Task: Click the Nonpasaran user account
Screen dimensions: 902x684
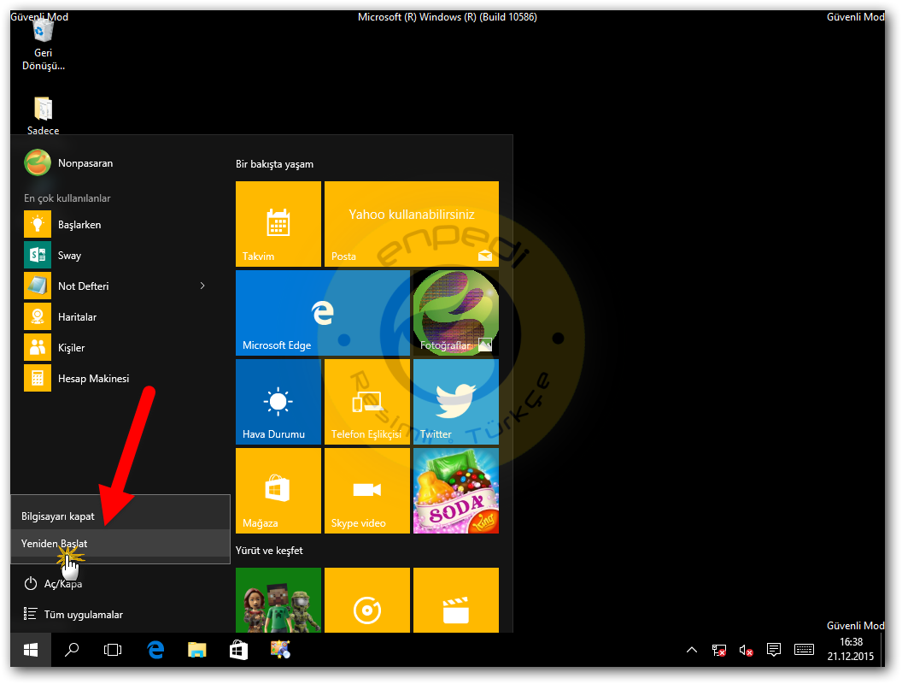Action: click(x=69, y=163)
